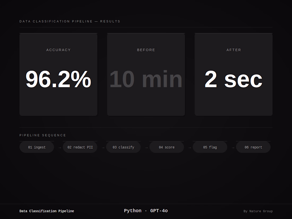Click the 2 sec result value
Screen dimensions: 292x219
tap(233, 79)
